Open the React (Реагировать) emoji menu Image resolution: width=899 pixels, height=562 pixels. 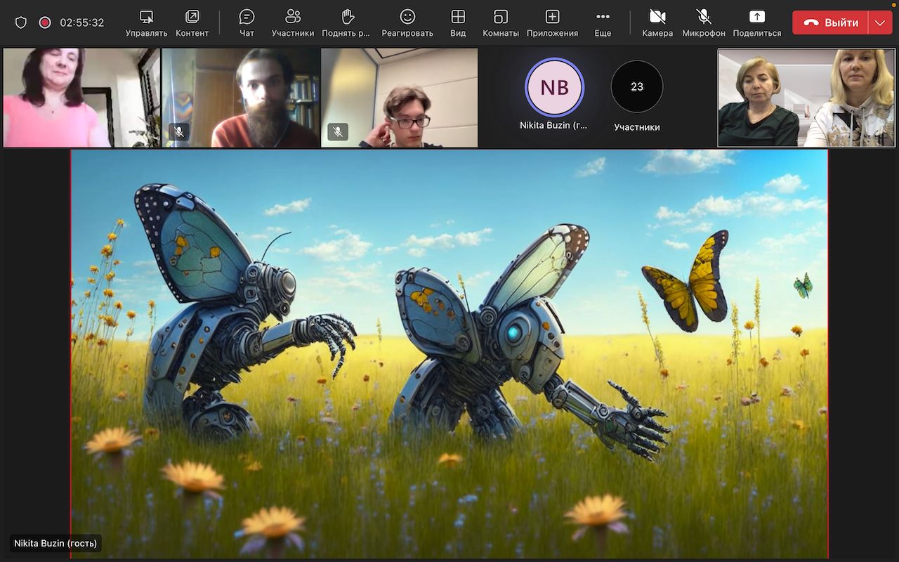tap(407, 22)
